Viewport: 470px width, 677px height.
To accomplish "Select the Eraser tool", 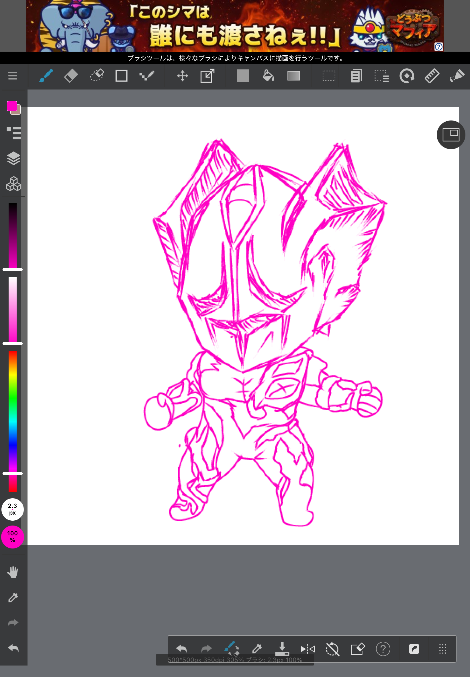I will coord(71,76).
